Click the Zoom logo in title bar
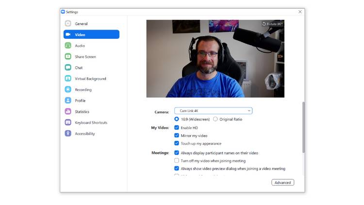Screen dimensions: 364x205 pos(63,12)
